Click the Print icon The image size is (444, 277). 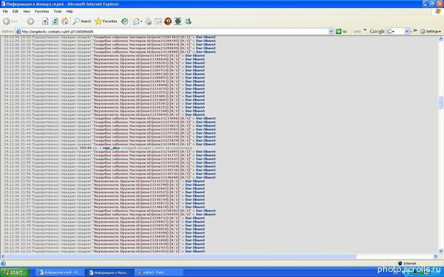[x=148, y=21]
